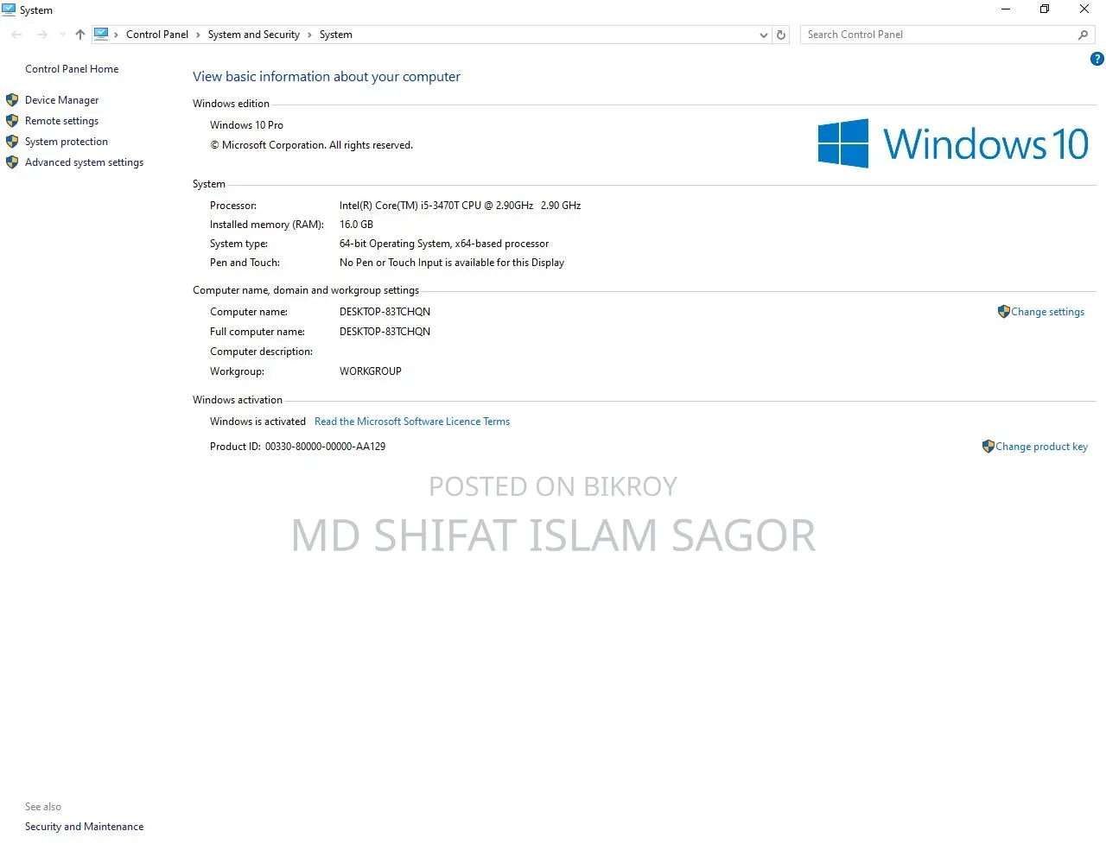Click the Forward navigation arrow
This screenshot has width=1106, height=850.
point(42,35)
